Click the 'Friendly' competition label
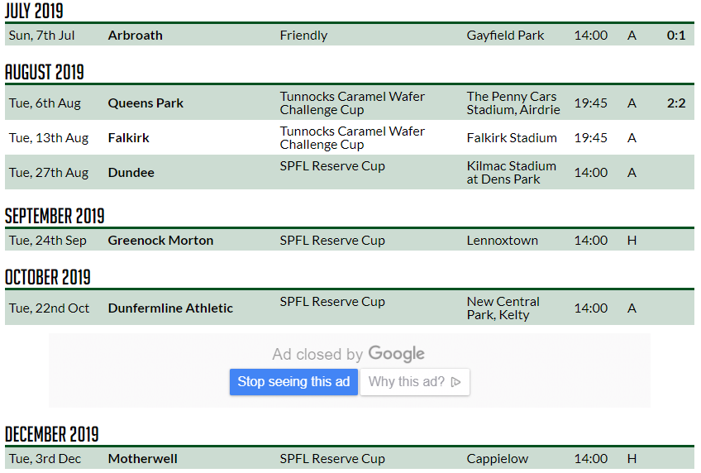This screenshot has width=701, height=473. pos(303,36)
